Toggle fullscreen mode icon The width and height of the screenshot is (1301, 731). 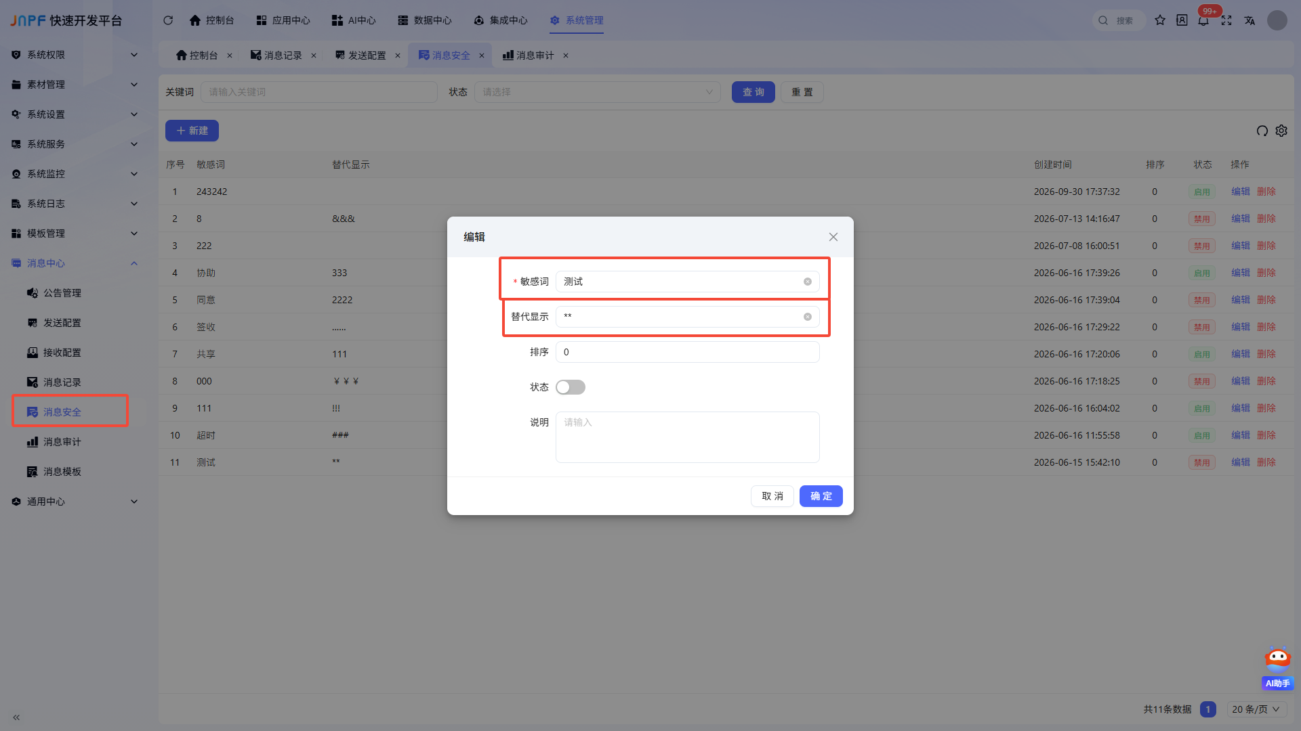pos(1226,20)
